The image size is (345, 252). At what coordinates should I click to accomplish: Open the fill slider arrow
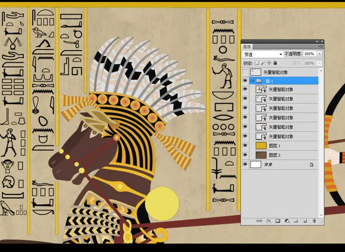pos(320,63)
